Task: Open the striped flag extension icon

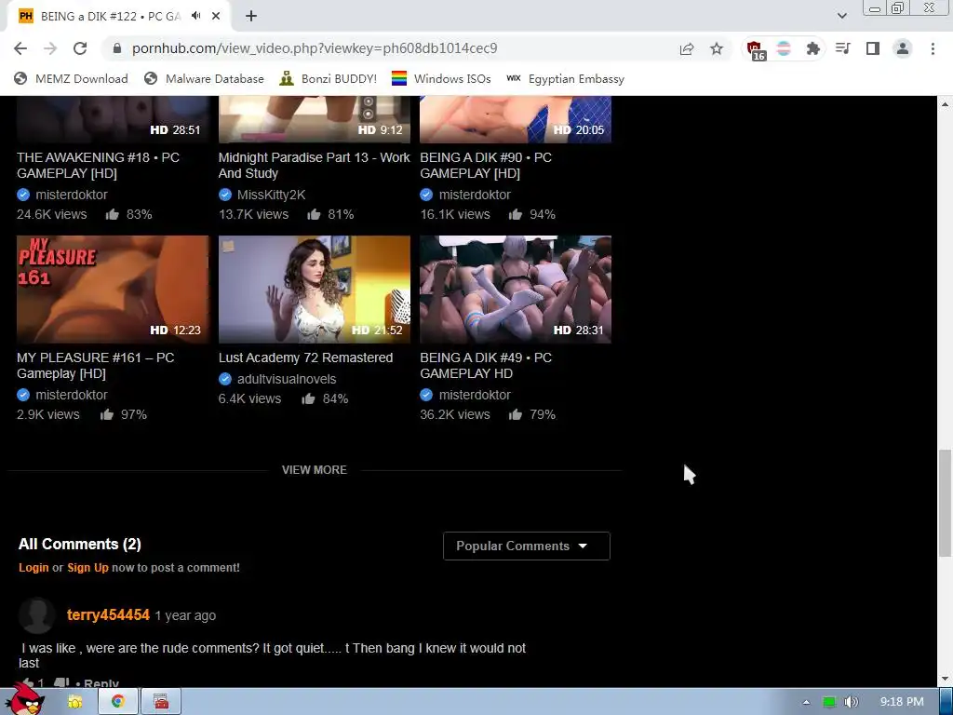Action: coord(784,48)
